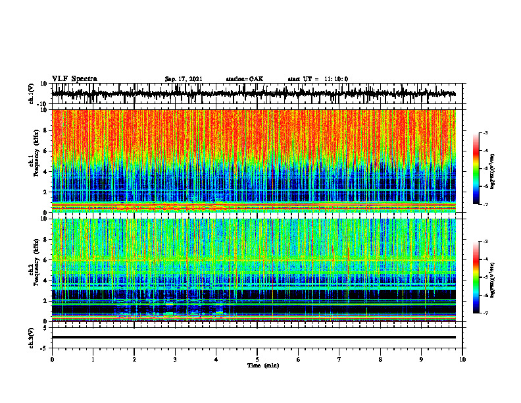Click the ch.3 axis "-5" tick label
This screenshot has width=521, height=403.
(44, 348)
